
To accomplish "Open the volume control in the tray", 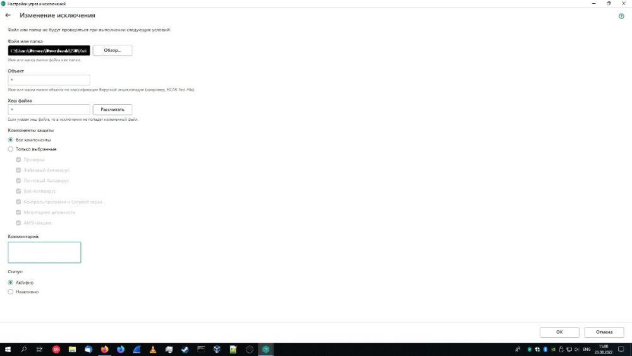I will pyautogui.click(x=577, y=350).
